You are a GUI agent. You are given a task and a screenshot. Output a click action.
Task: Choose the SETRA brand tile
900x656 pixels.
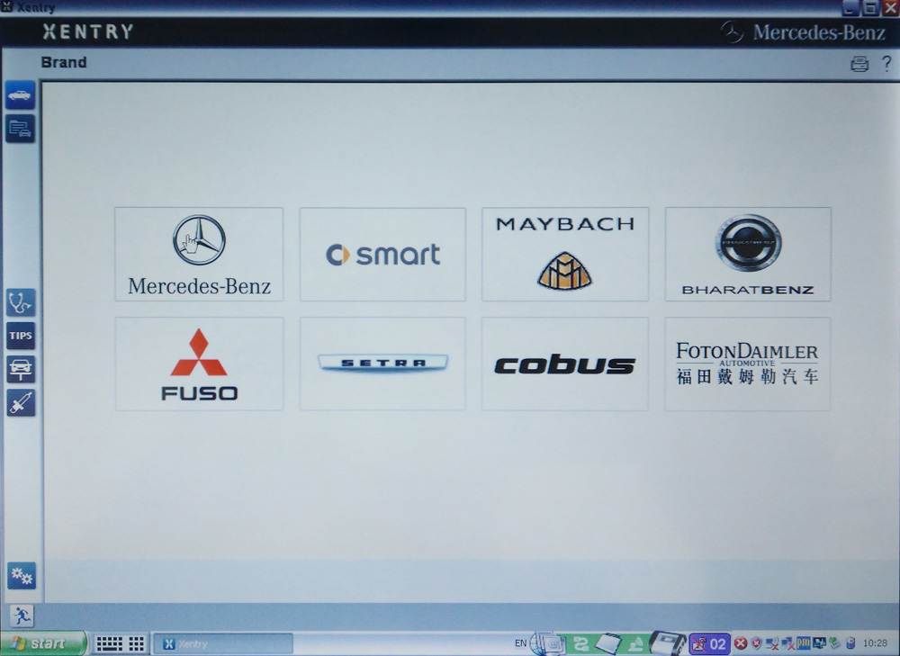(382, 364)
